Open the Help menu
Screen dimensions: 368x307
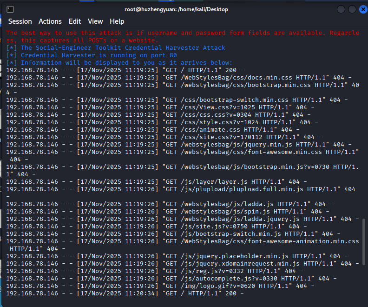117,21
